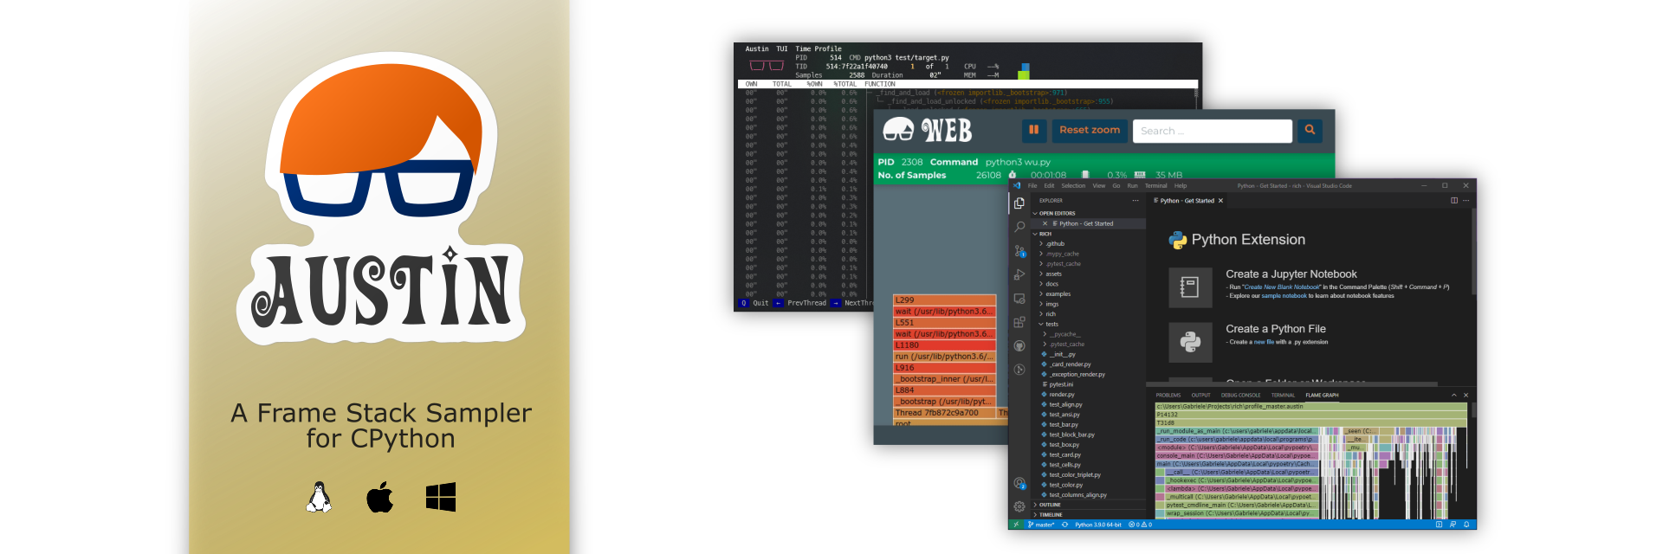The height and width of the screenshot is (554, 1663).
Task: Open the Extensions view in VS Code
Action: click(x=1019, y=322)
